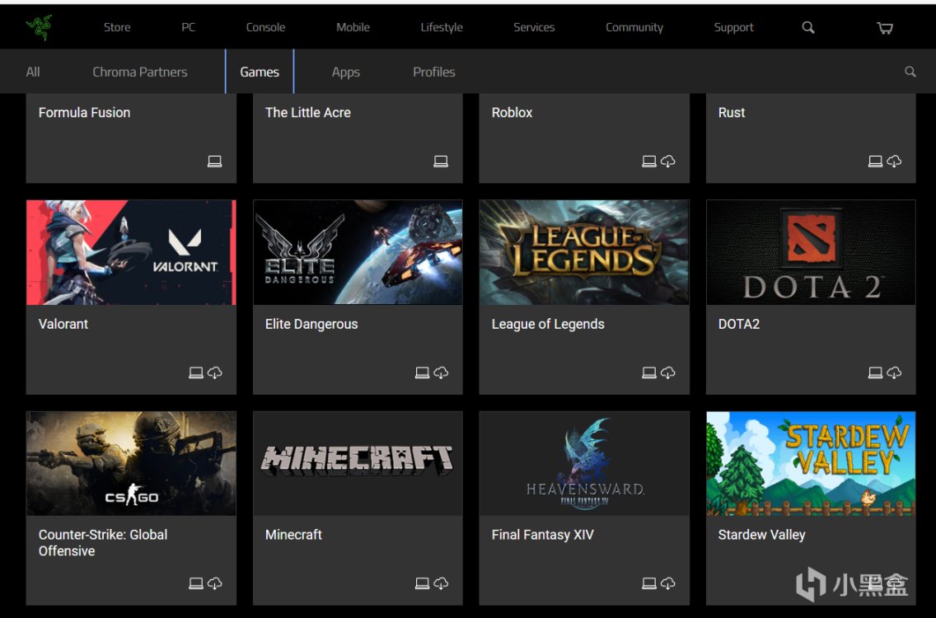Click the Rust title
Viewport: 936px width, 618px height.
tap(732, 112)
